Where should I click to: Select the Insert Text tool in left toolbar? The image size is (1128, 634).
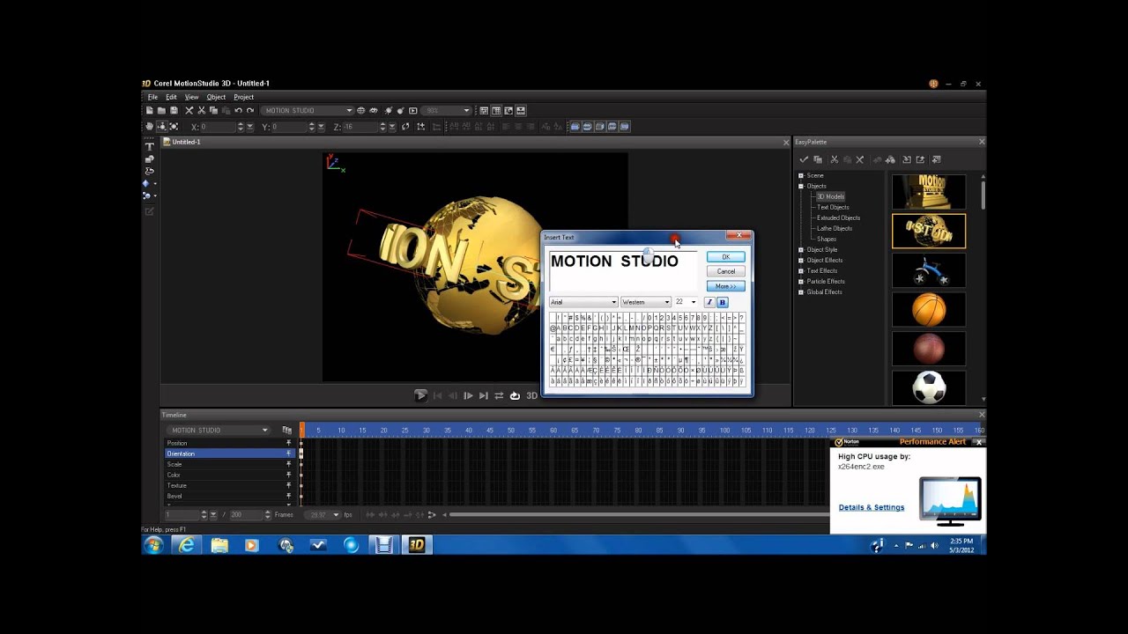149,147
